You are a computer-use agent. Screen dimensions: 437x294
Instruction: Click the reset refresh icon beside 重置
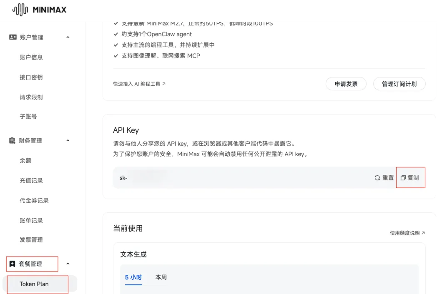[x=377, y=178]
